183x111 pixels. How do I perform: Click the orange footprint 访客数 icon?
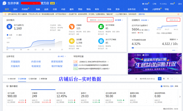pyautogui.click(x=72, y=27)
